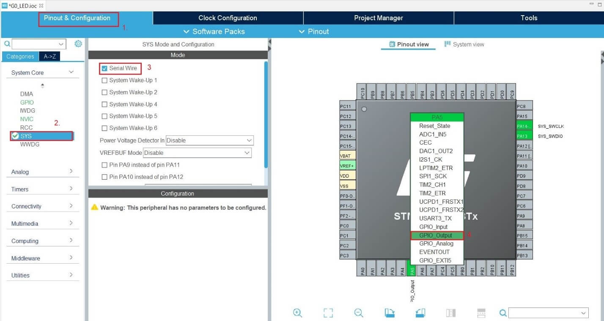This screenshot has width=604, height=321.
Task: Check Pin PA9 instead of pin PA11
Action: (x=104, y=165)
